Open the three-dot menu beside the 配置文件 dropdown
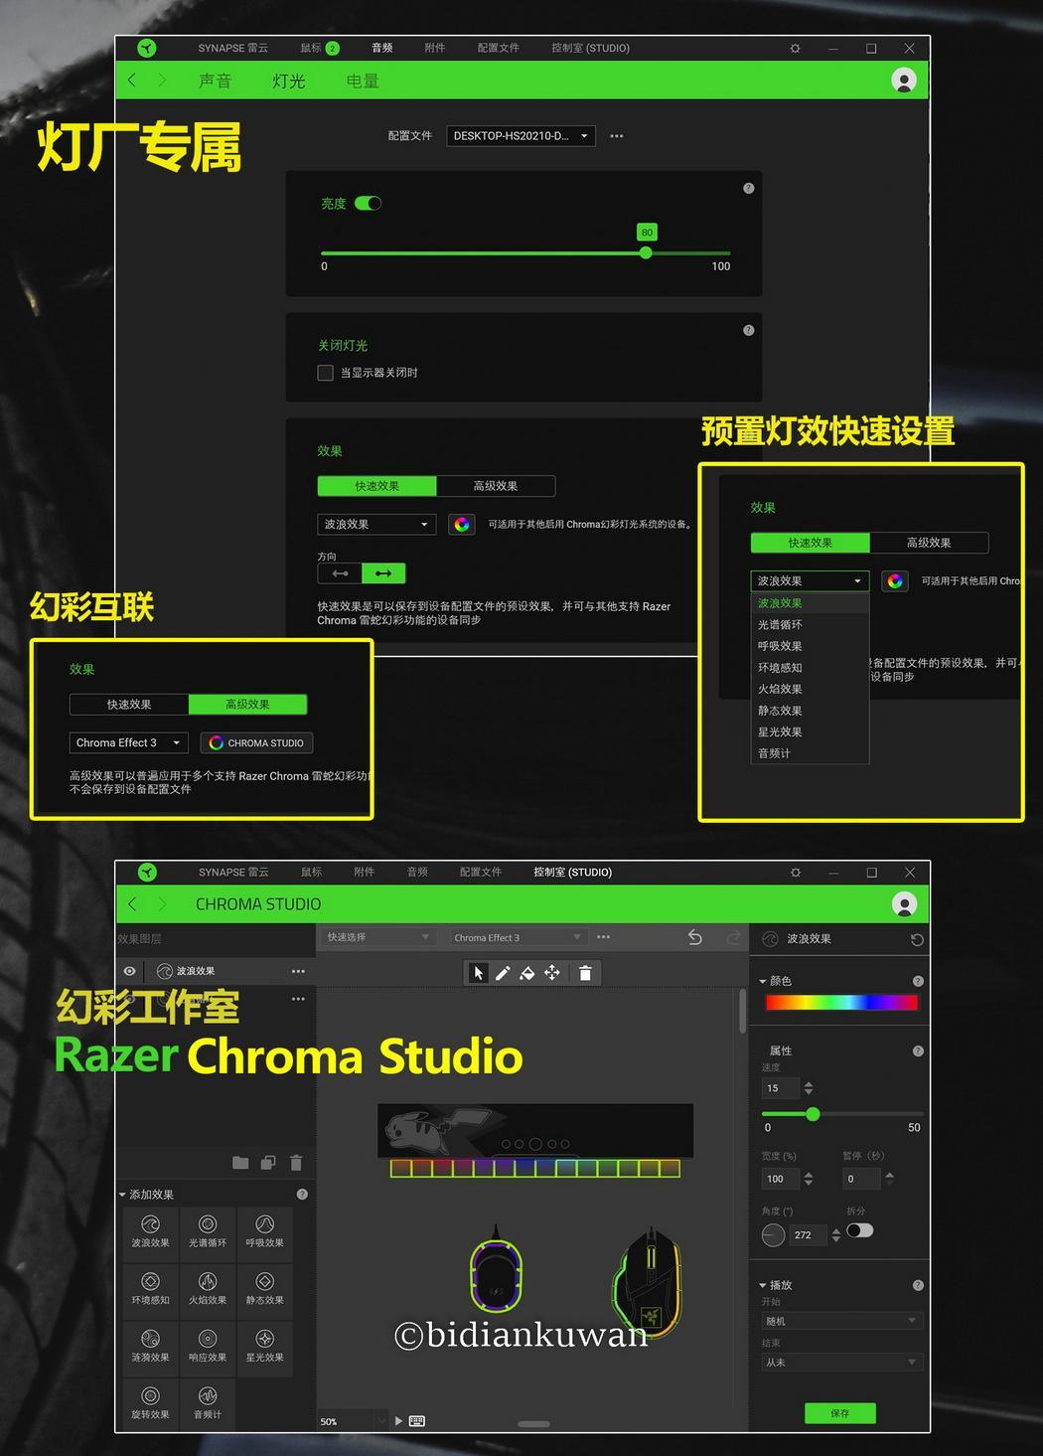1043x1456 pixels. pos(617,136)
